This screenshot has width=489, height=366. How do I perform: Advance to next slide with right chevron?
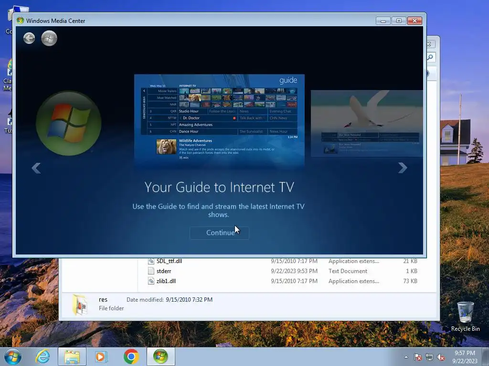pyautogui.click(x=403, y=168)
